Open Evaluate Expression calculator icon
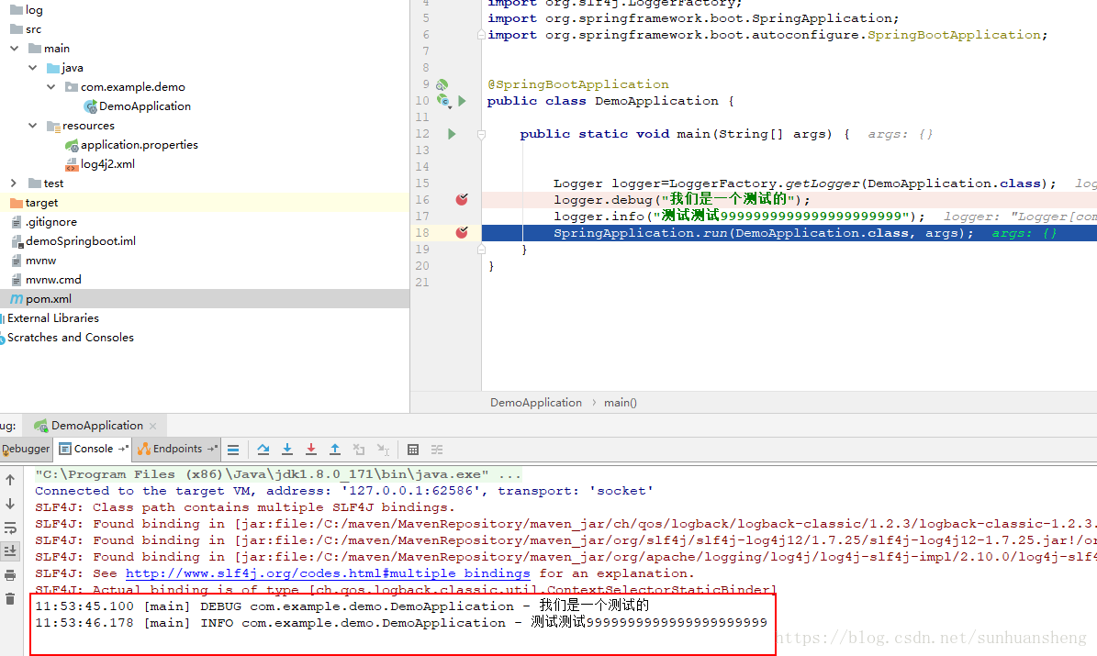This screenshot has width=1097, height=656. [x=413, y=450]
